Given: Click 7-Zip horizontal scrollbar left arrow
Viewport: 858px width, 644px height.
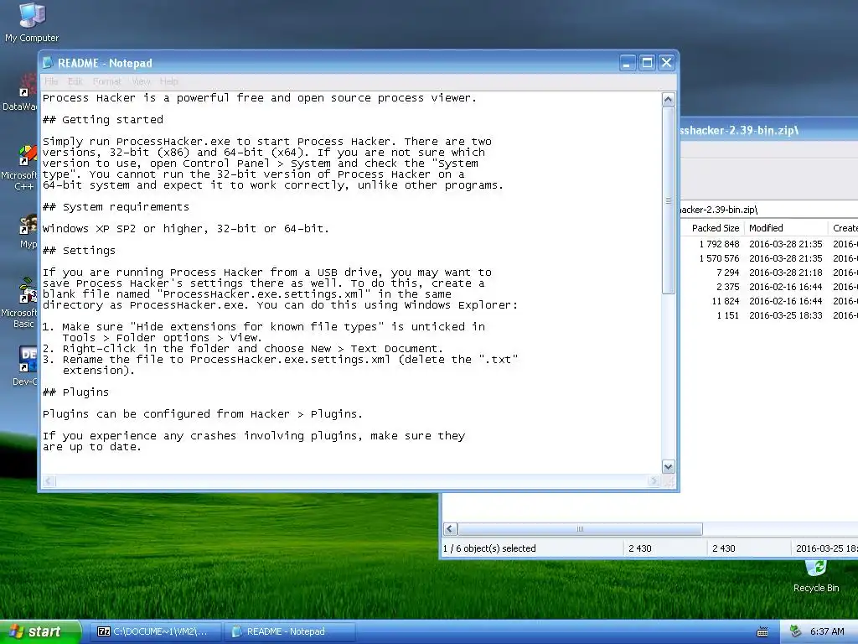Looking at the screenshot, I should pyautogui.click(x=450, y=529).
